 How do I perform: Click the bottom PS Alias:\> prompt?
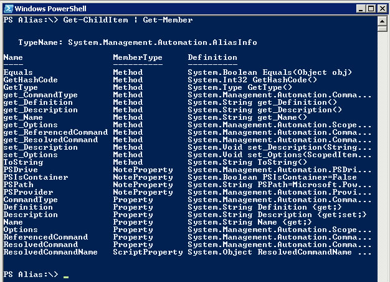pos(31,275)
